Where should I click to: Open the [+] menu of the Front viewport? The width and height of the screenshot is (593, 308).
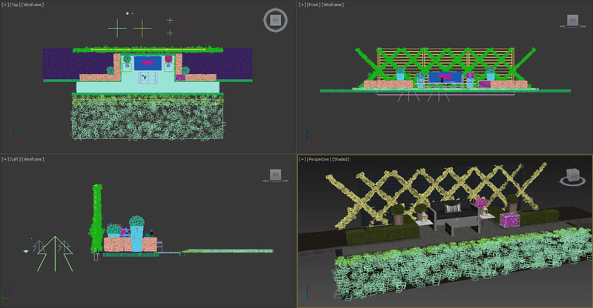(302, 4)
